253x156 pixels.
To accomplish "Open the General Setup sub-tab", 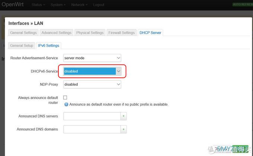I will coord(22,45).
